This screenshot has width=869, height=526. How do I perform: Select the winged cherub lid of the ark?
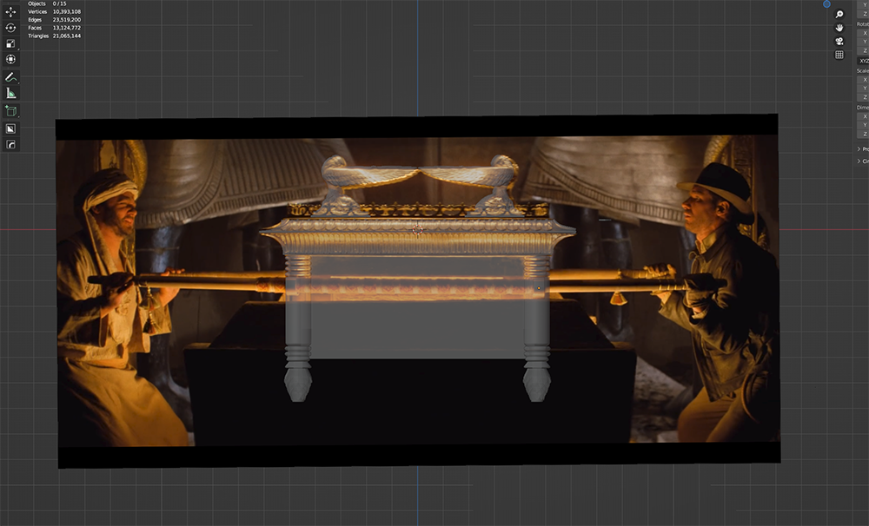420,186
